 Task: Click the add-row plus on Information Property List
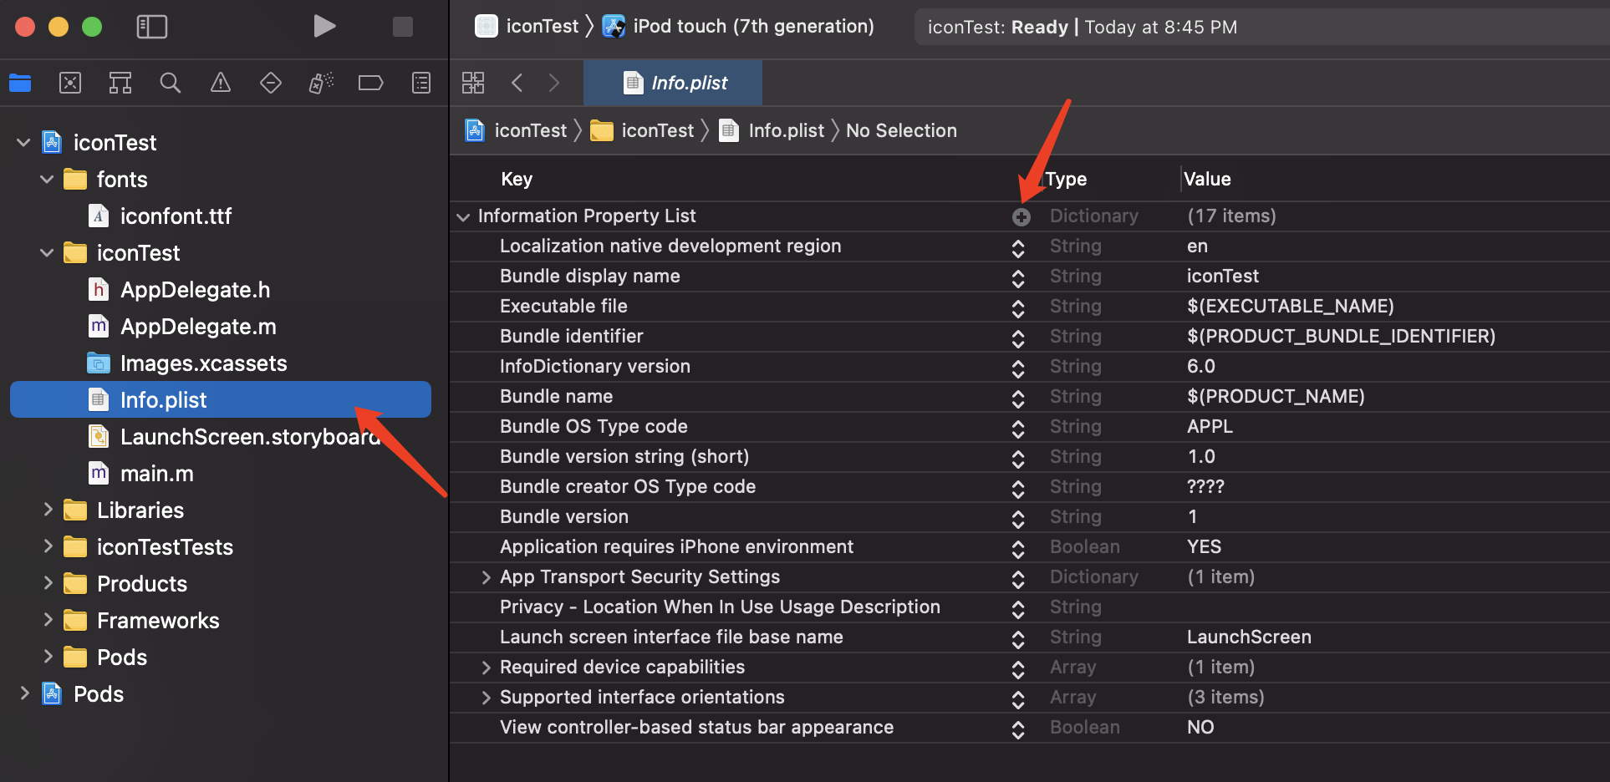(x=1022, y=216)
